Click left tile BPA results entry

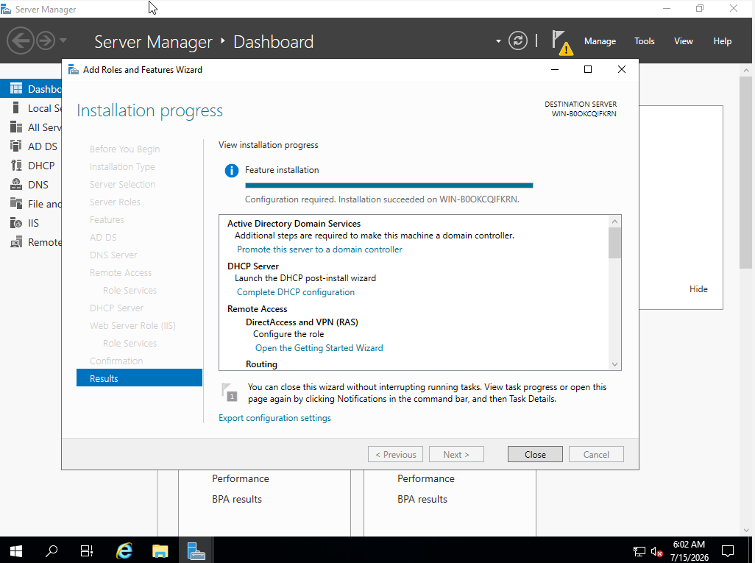coord(237,499)
